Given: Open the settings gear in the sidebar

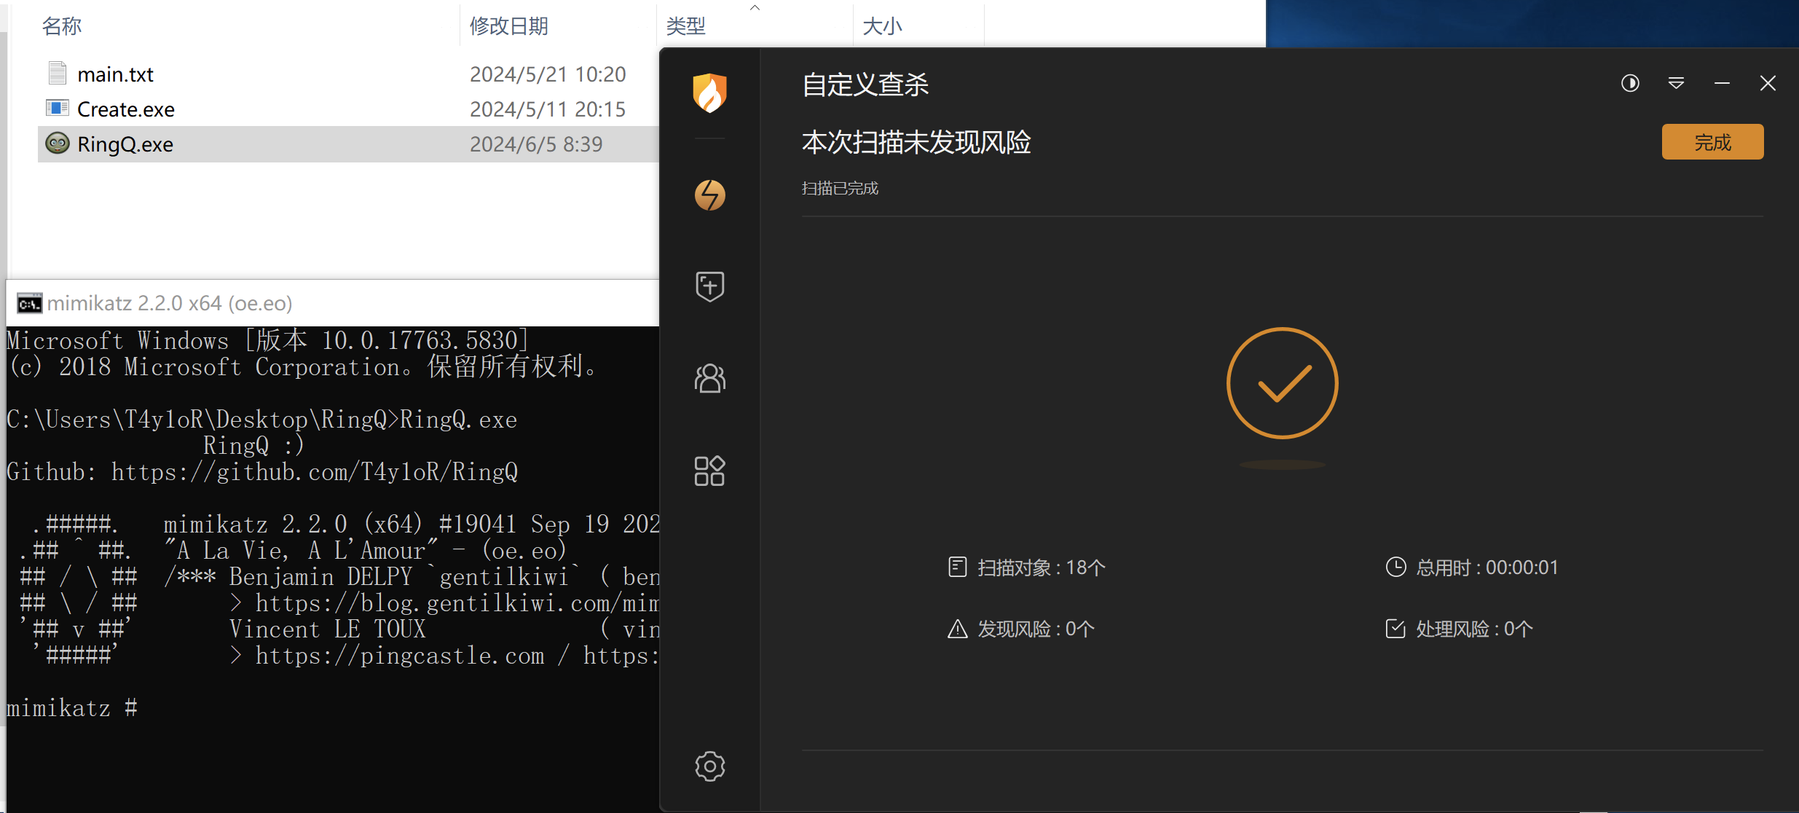Looking at the screenshot, I should coord(709,766).
